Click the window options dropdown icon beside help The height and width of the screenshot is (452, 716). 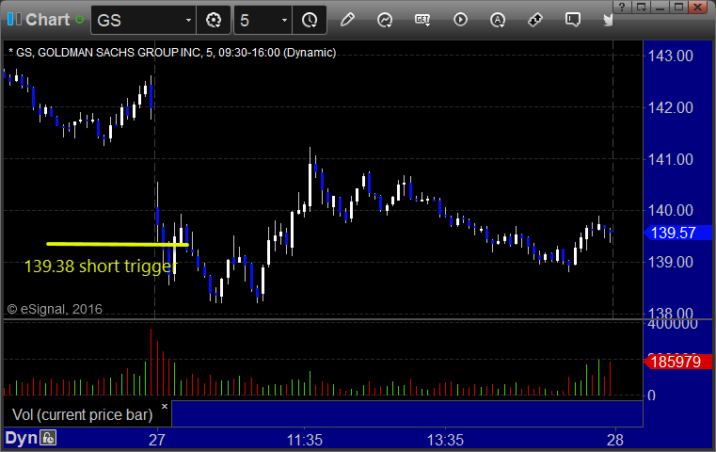tap(641, 7)
